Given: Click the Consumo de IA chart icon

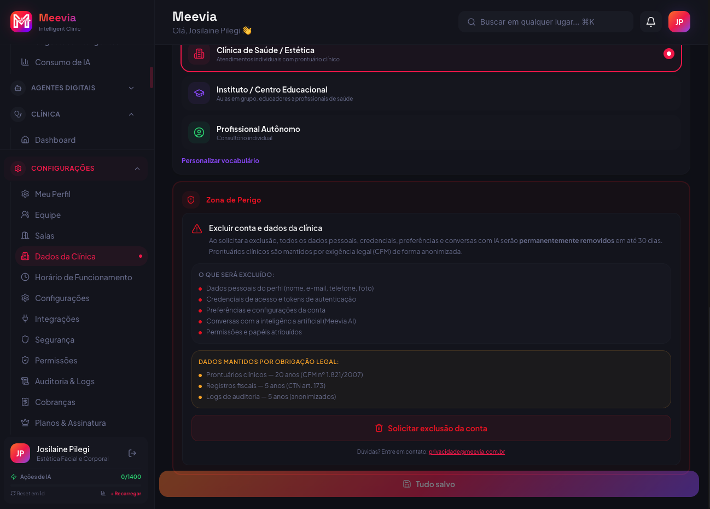Looking at the screenshot, I should pos(25,62).
